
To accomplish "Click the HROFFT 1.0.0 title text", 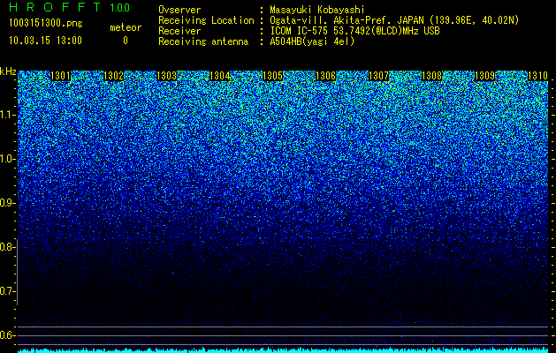I will (x=70, y=7).
